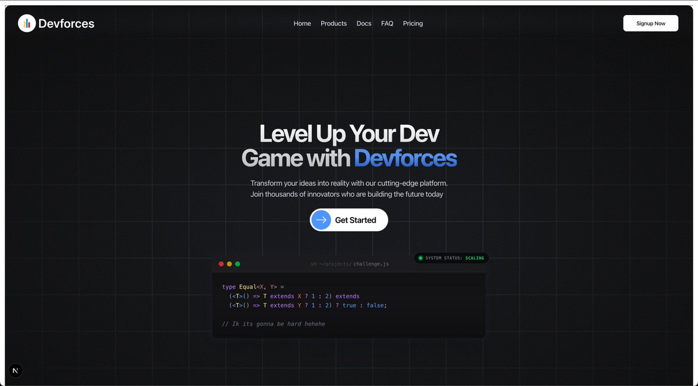The width and height of the screenshot is (698, 386).
Task: Go to the Home nav link
Action: (x=302, y=24)
